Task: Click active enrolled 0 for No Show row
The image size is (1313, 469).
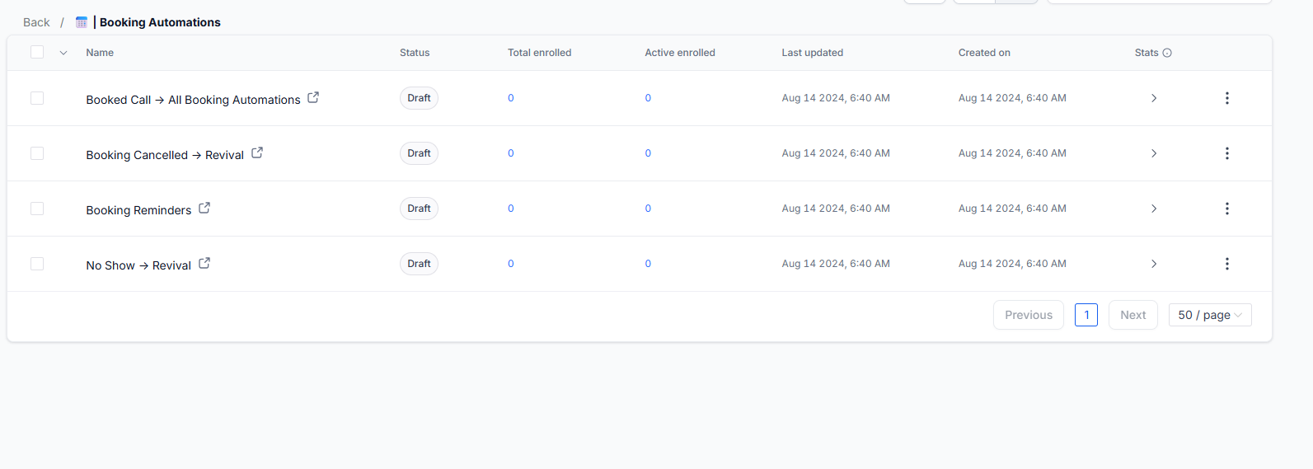Action: pos(648,264)
